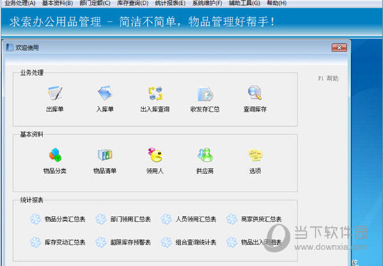The image size is (383, 266).
Task: Open the 出库单 icon
Action: pyautogui.click(x=55, y=93)
